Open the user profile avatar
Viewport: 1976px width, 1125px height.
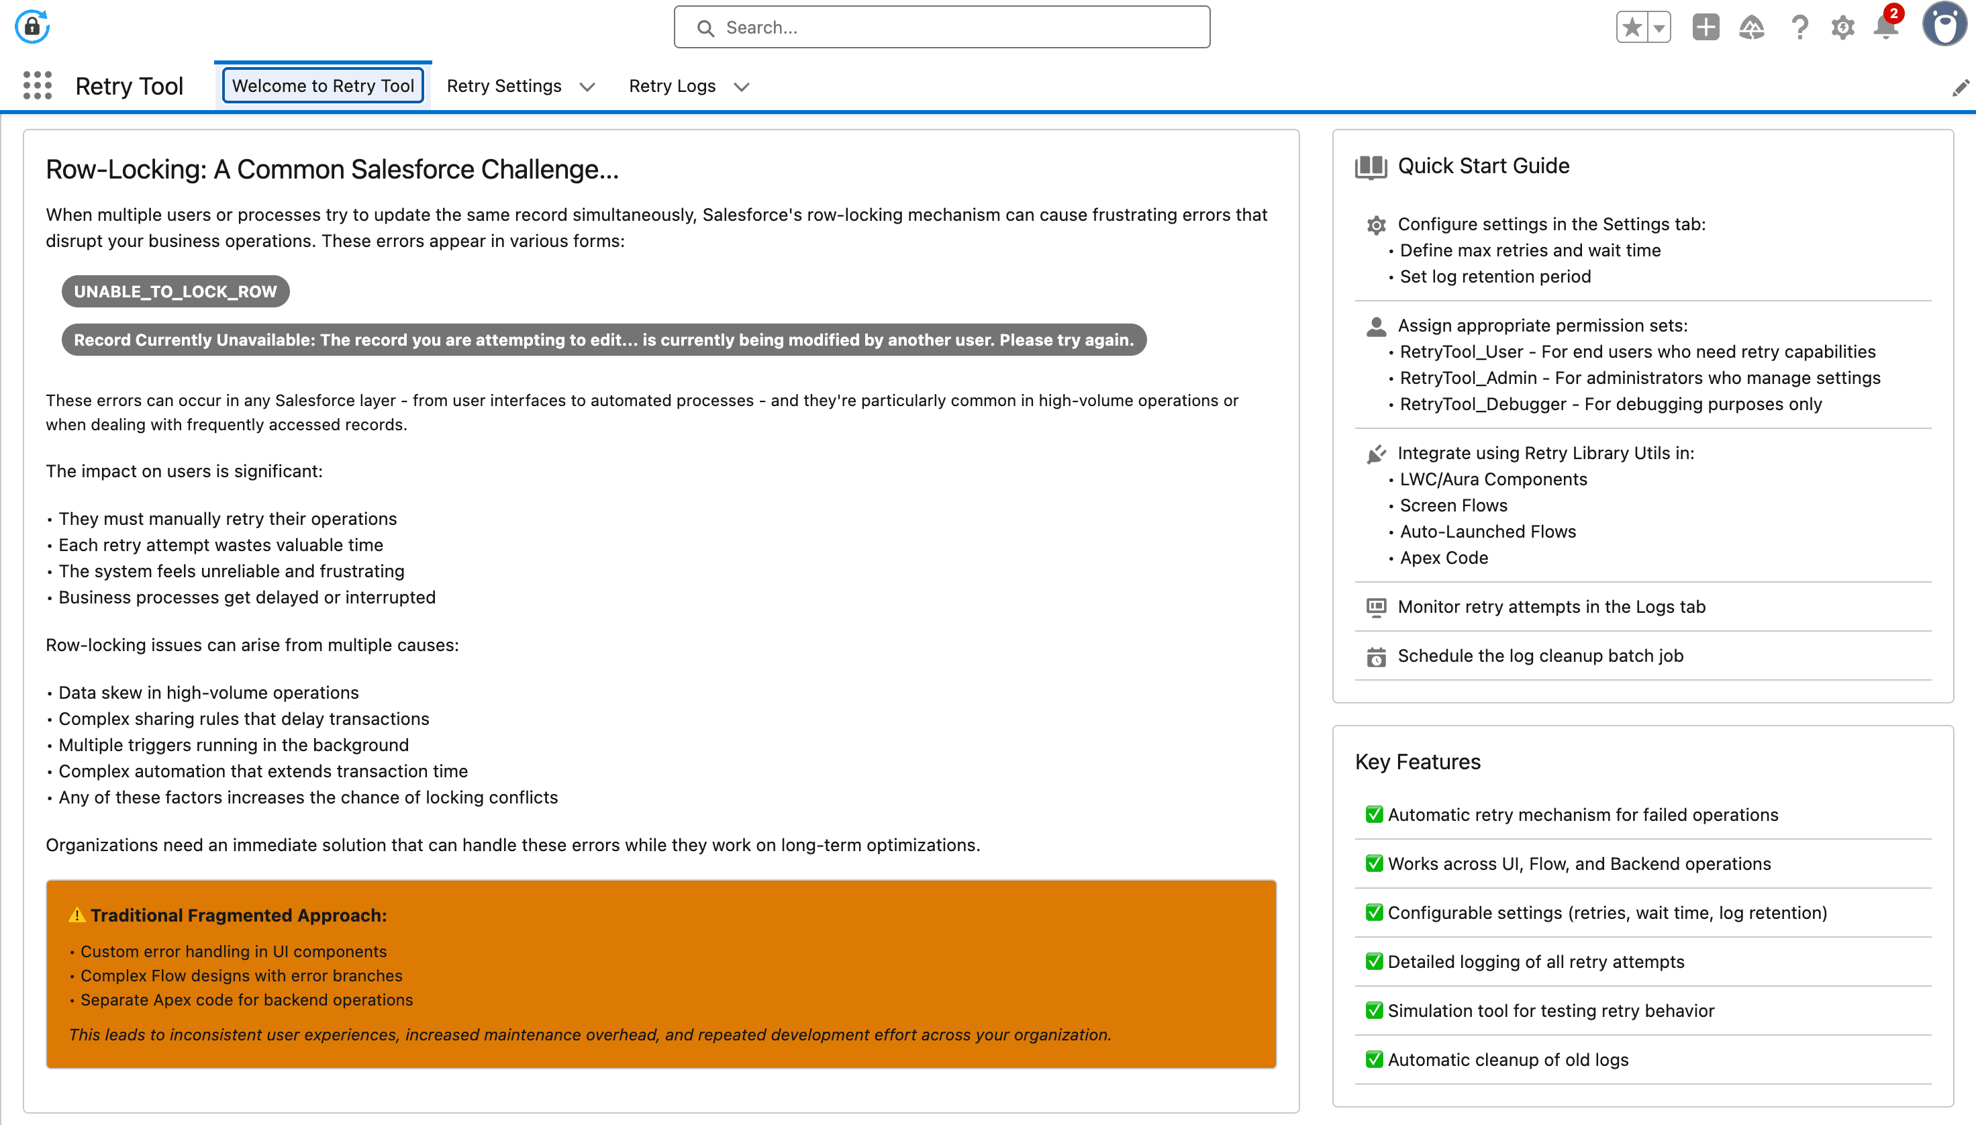1944,25
